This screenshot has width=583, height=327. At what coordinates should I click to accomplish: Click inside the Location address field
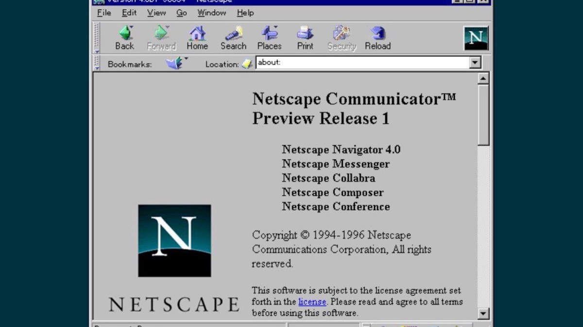[362, 62]
